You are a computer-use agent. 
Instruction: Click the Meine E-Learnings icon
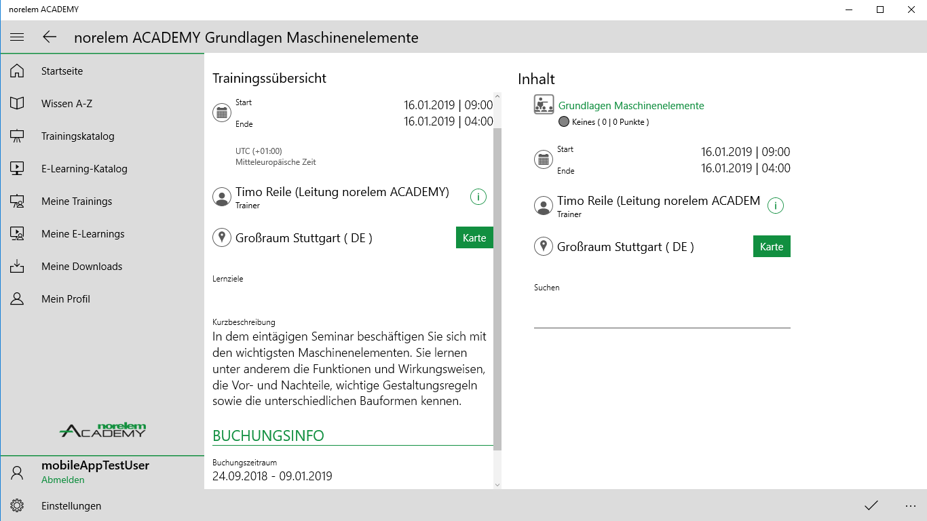point(17,234)
